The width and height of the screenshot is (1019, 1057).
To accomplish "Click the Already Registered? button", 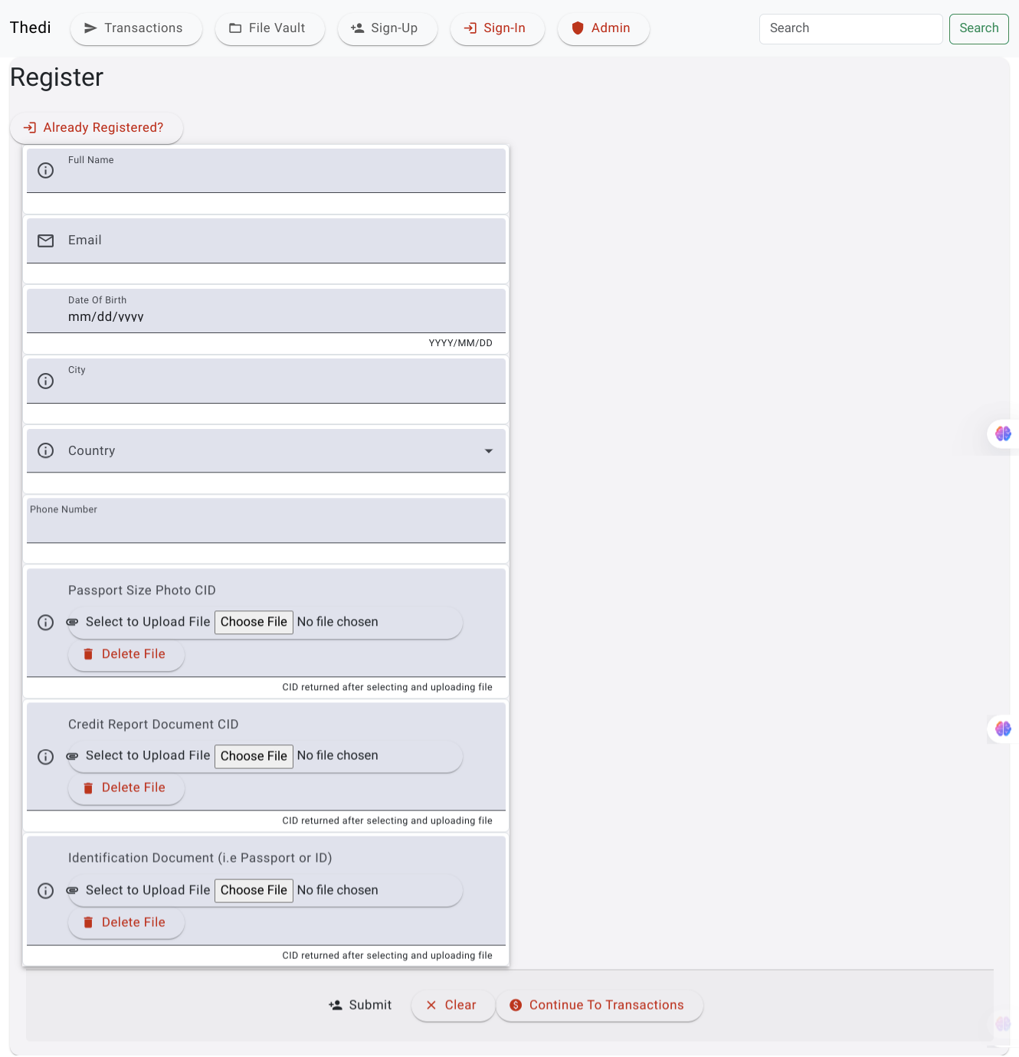I will [97, 128].
